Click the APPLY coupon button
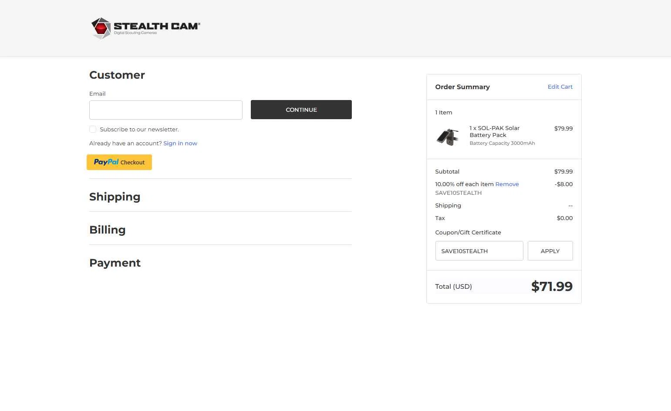 coord(550,251)
